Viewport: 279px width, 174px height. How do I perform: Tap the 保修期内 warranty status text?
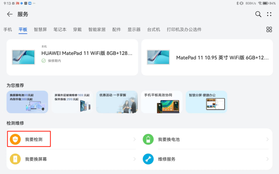click(54, 61)
